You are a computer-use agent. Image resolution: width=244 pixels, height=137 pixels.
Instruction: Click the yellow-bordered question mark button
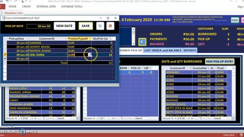(x=142, y=42)
